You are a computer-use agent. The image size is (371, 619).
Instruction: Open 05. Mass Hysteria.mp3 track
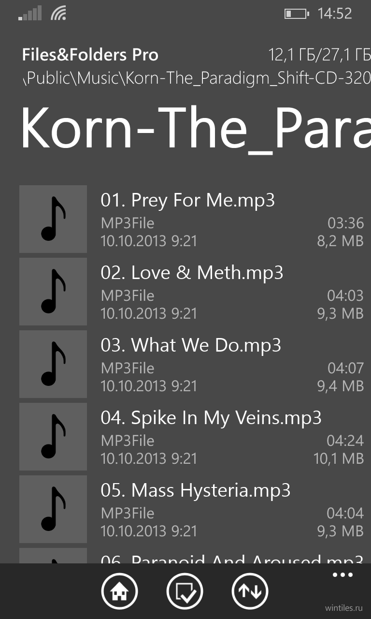coord(192,509)
